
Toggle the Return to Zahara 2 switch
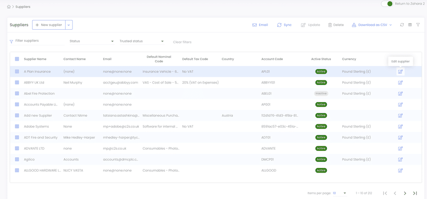coord(387,4)
